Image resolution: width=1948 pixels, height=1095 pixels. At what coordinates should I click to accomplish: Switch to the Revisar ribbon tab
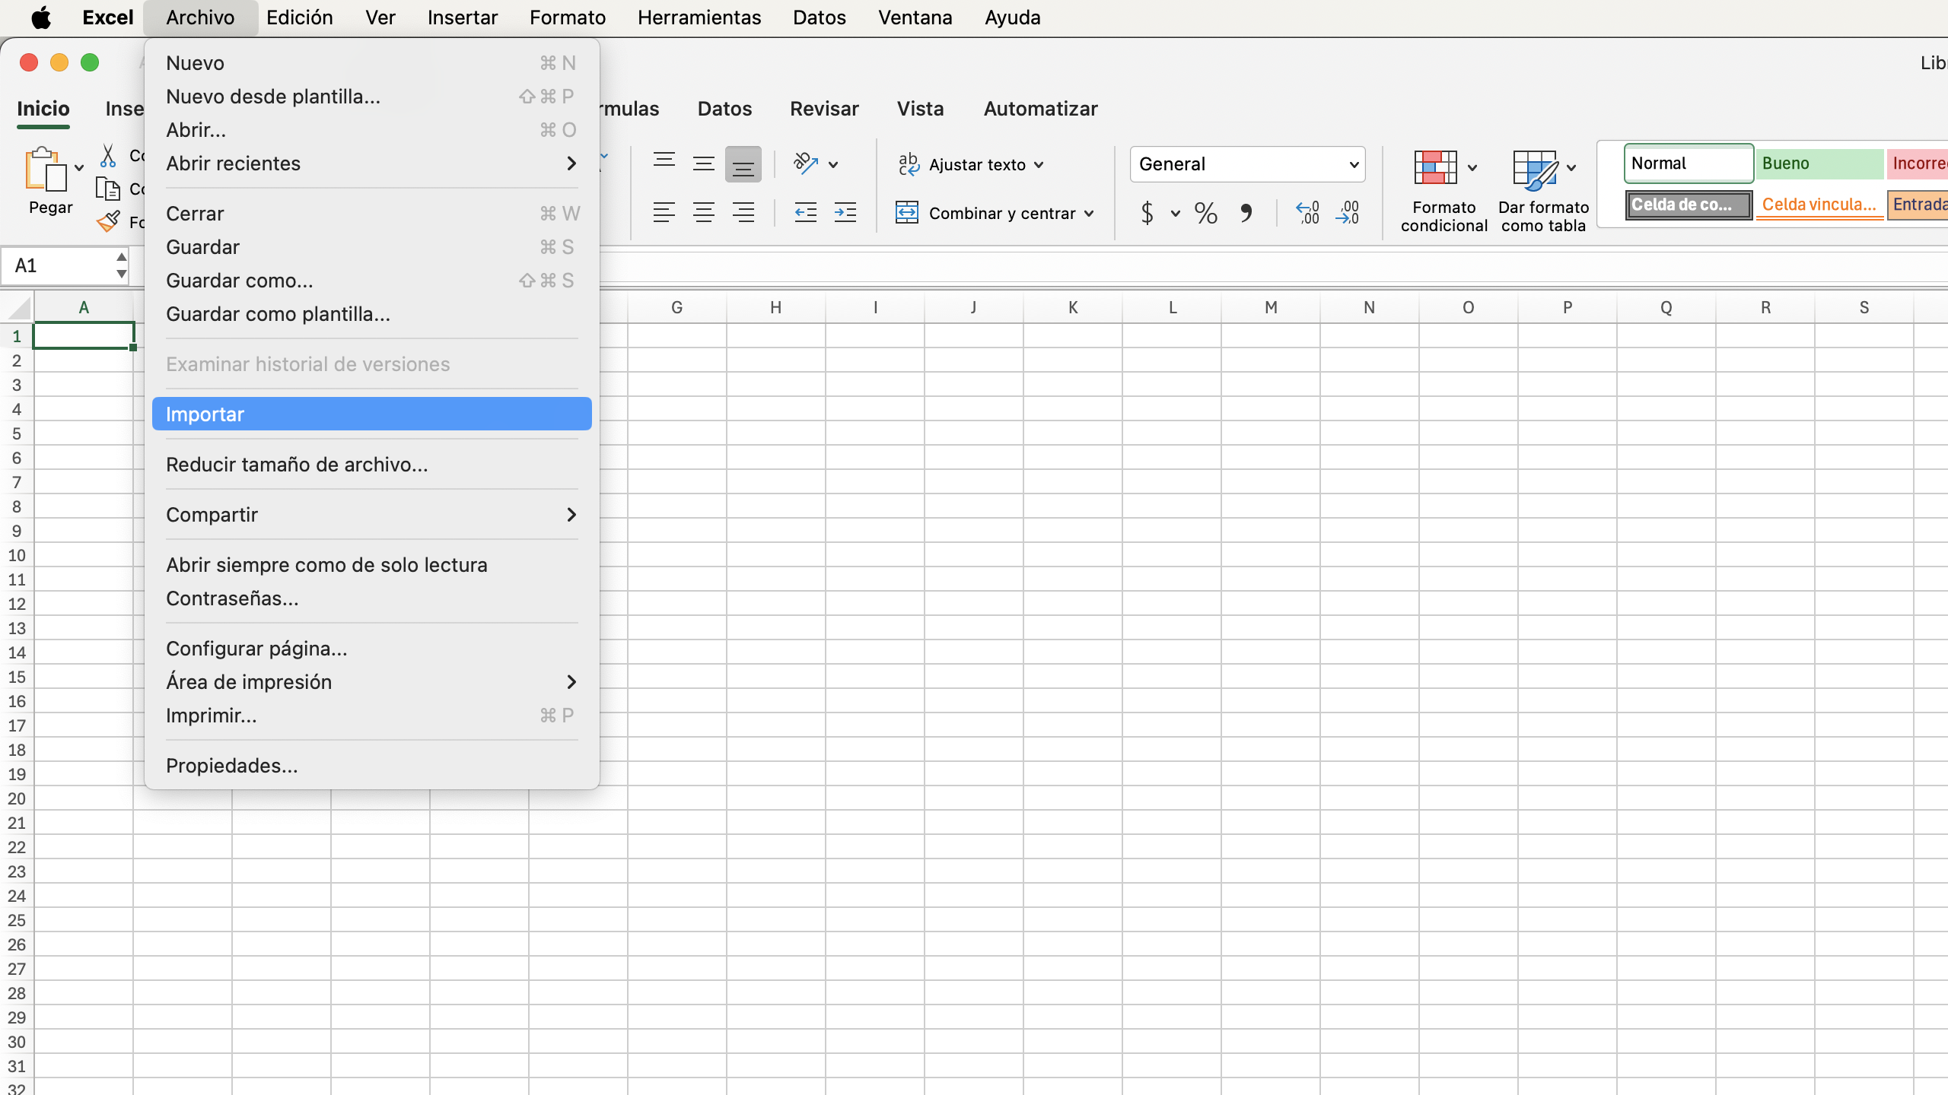click(x=824, y=109)
